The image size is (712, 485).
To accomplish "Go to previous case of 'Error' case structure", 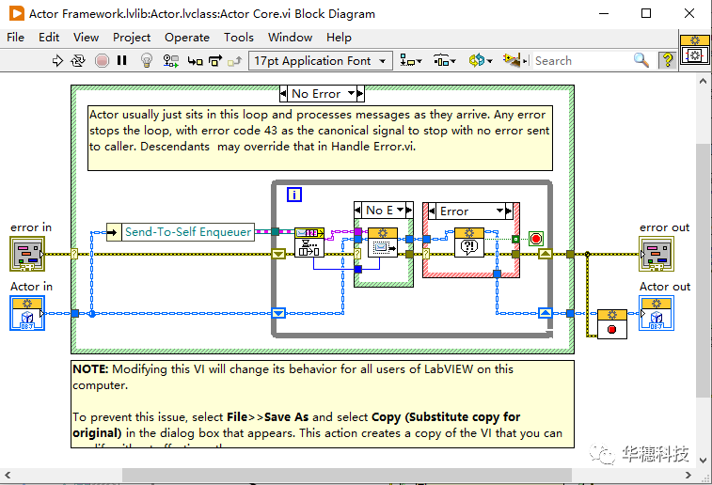I will 432,211.
